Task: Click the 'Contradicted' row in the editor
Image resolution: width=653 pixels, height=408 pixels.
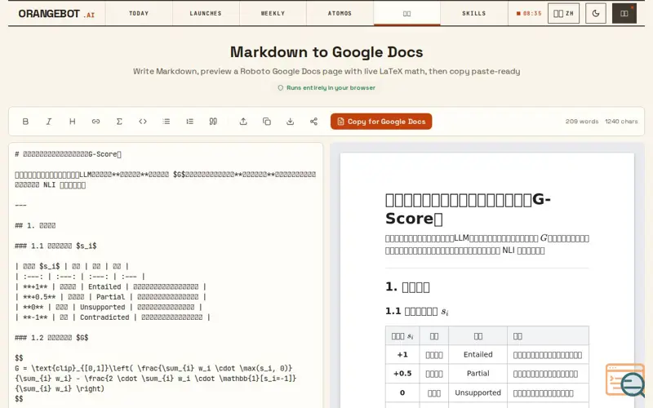Action: tap(113, 317)
